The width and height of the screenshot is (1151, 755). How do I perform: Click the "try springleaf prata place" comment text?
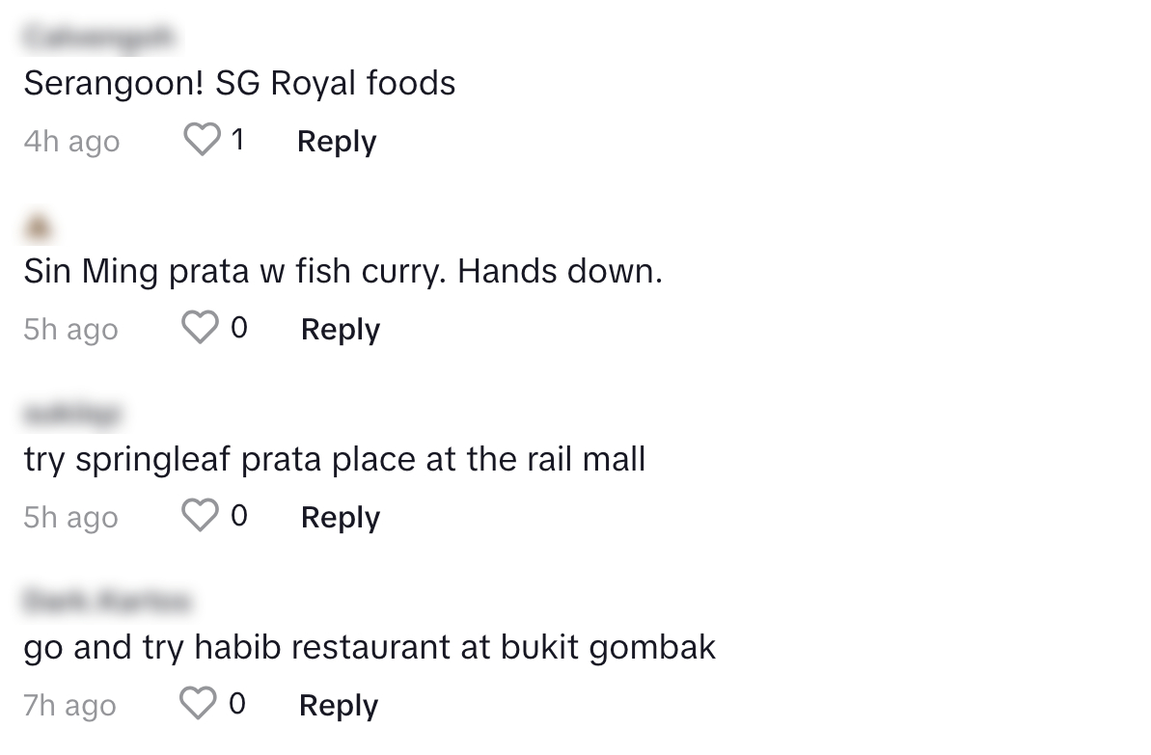334,459
